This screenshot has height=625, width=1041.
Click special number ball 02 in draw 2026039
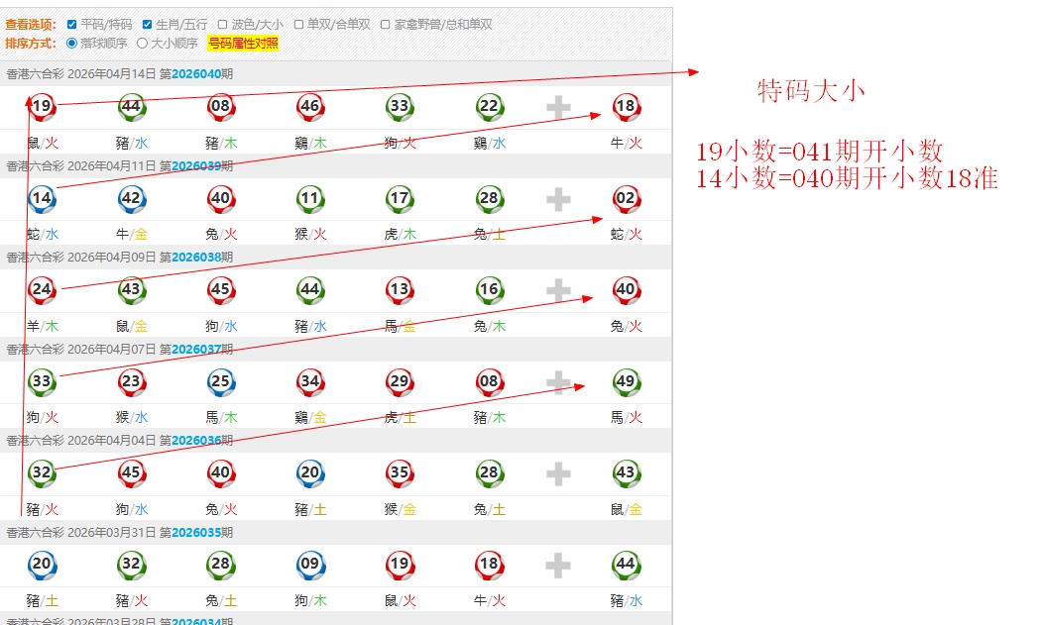pos(625,198)
